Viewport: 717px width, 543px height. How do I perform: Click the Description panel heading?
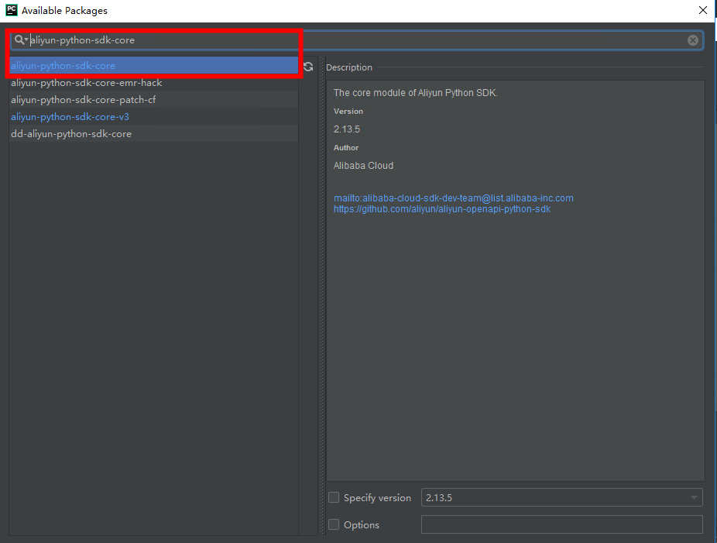pos(349,67)
